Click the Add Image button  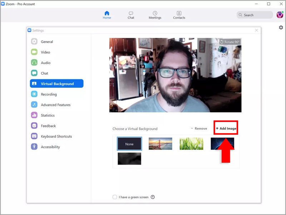(226, 128)
